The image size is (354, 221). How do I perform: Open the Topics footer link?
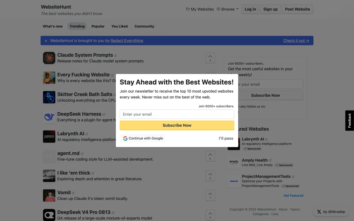[295, 209]
